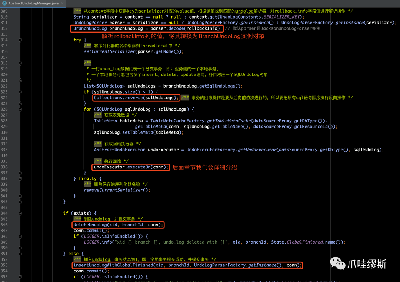The width and height of the screenshot is (400, 282).
Task: Click Collections.reverse(sqlUndoLogs) statement
Action: tap(136, 98)
